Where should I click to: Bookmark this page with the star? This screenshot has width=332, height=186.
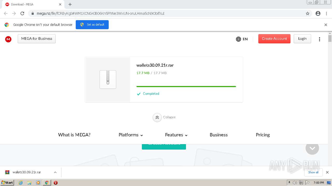[308, 13]
